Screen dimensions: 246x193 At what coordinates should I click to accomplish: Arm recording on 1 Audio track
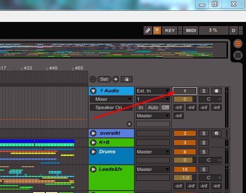(216, 91)
